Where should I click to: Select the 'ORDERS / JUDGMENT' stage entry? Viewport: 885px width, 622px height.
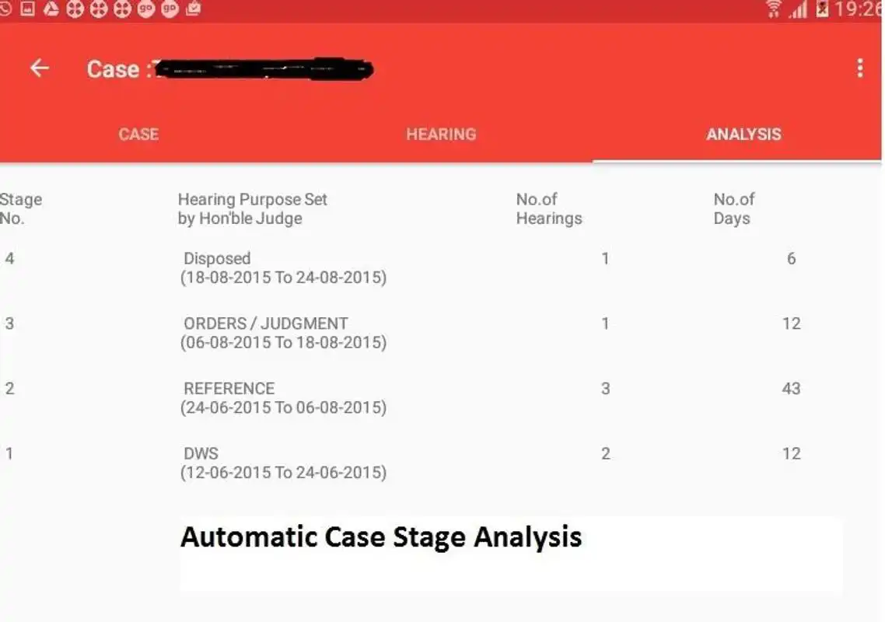(x=284, y=332)
